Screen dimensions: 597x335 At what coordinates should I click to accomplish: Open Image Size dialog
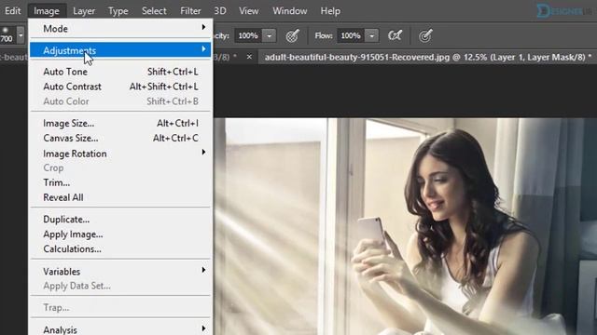click(x=120, y=124)
